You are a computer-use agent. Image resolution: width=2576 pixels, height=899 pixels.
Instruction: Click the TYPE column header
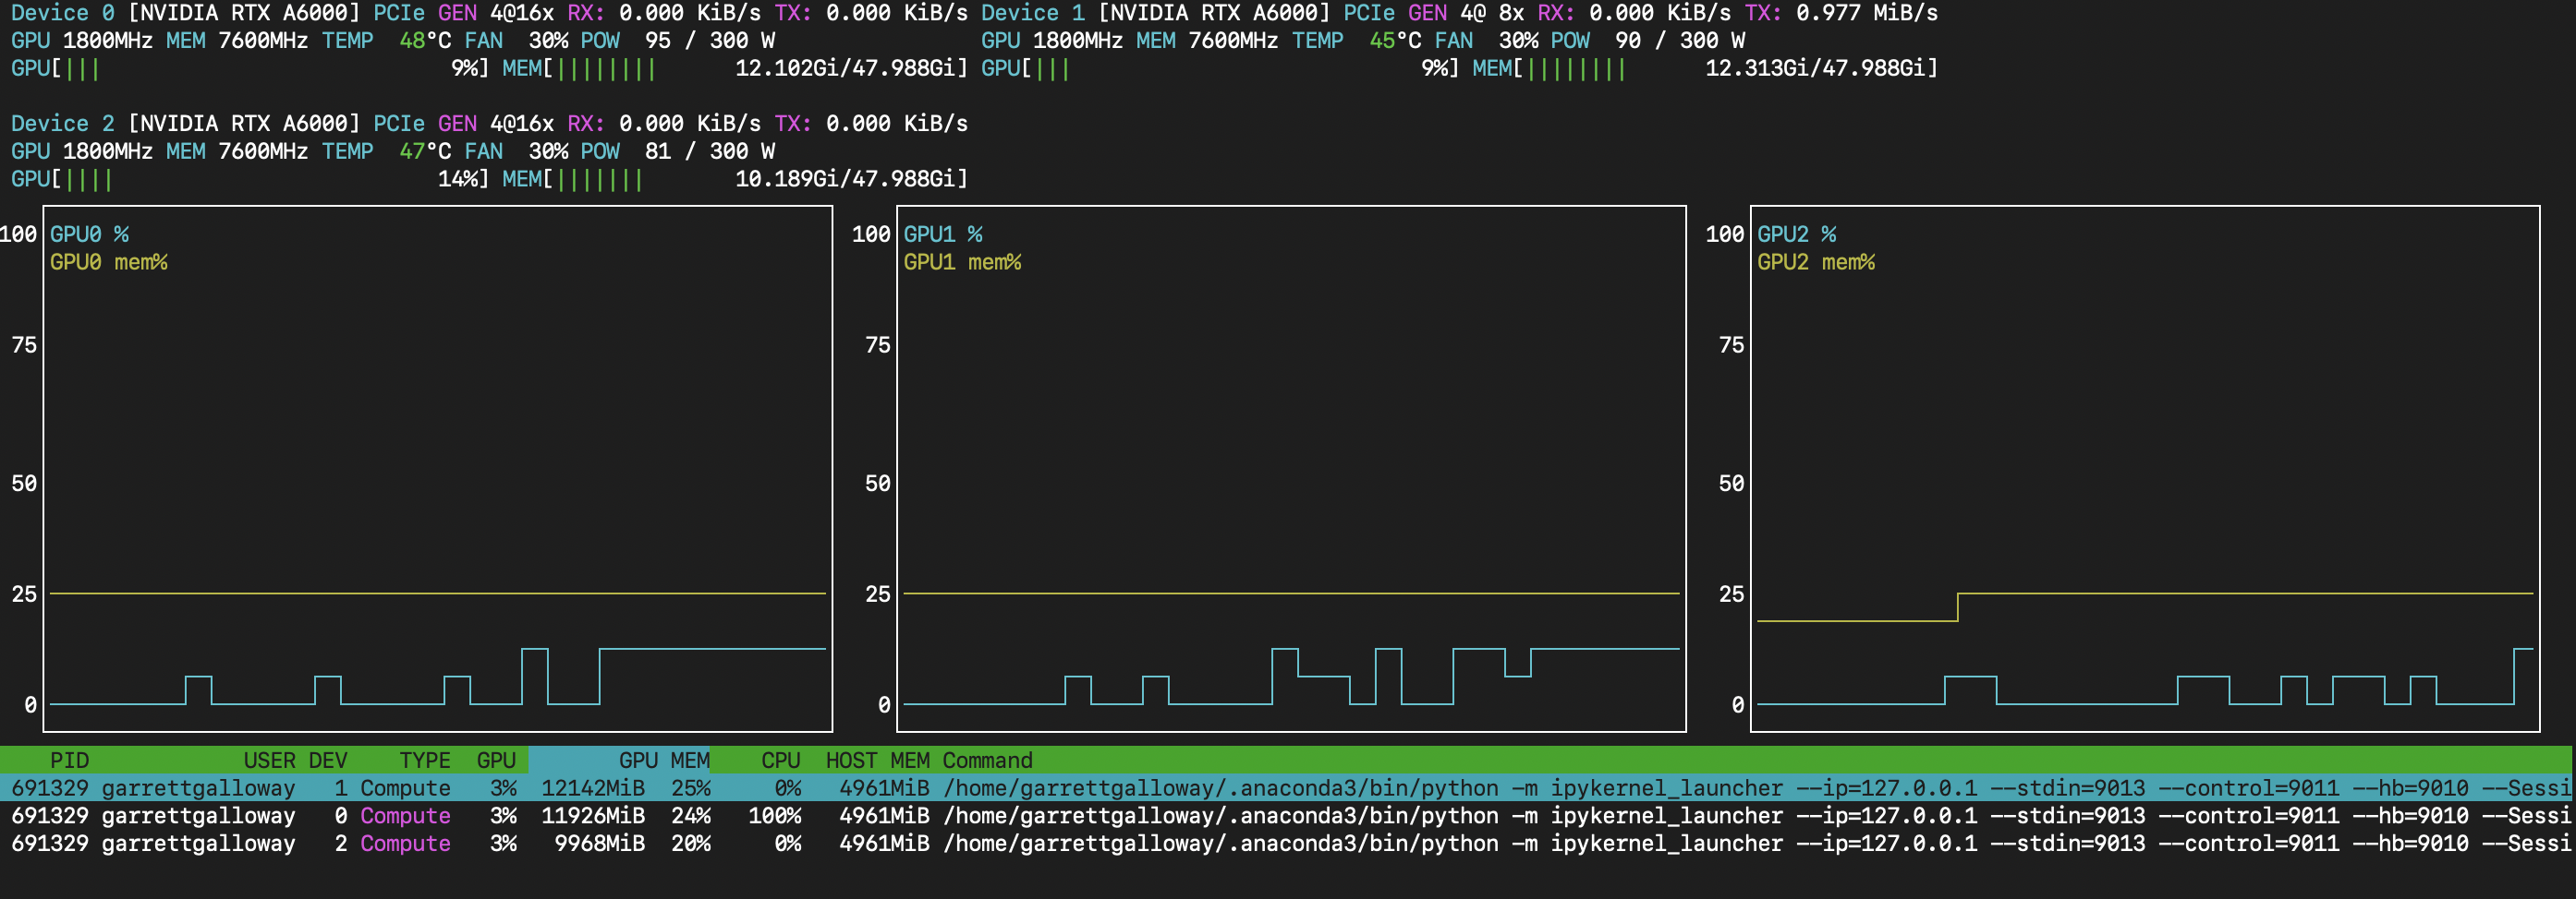tap(425, 761)
